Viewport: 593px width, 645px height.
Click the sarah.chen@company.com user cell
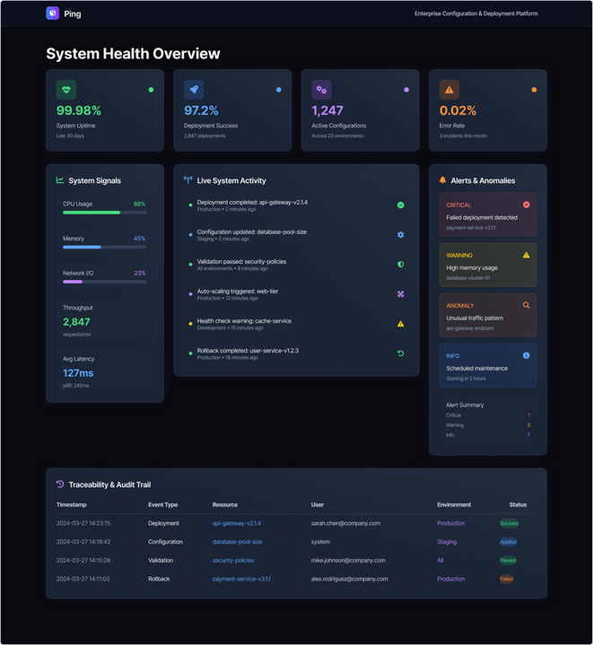click(345, 523)
